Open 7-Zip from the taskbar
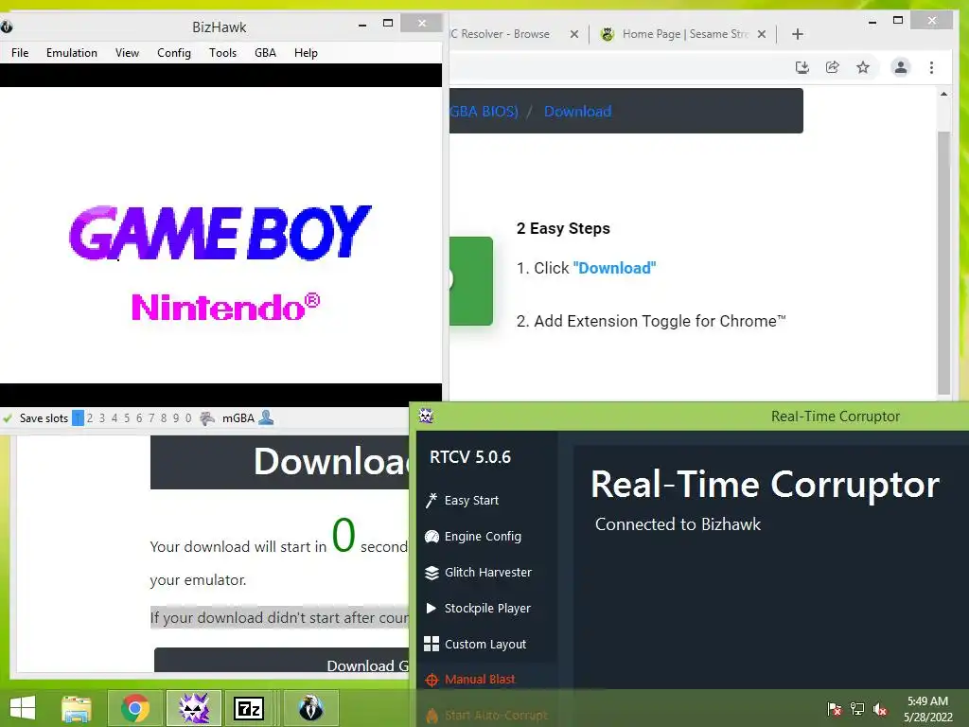 click(249, 708)
